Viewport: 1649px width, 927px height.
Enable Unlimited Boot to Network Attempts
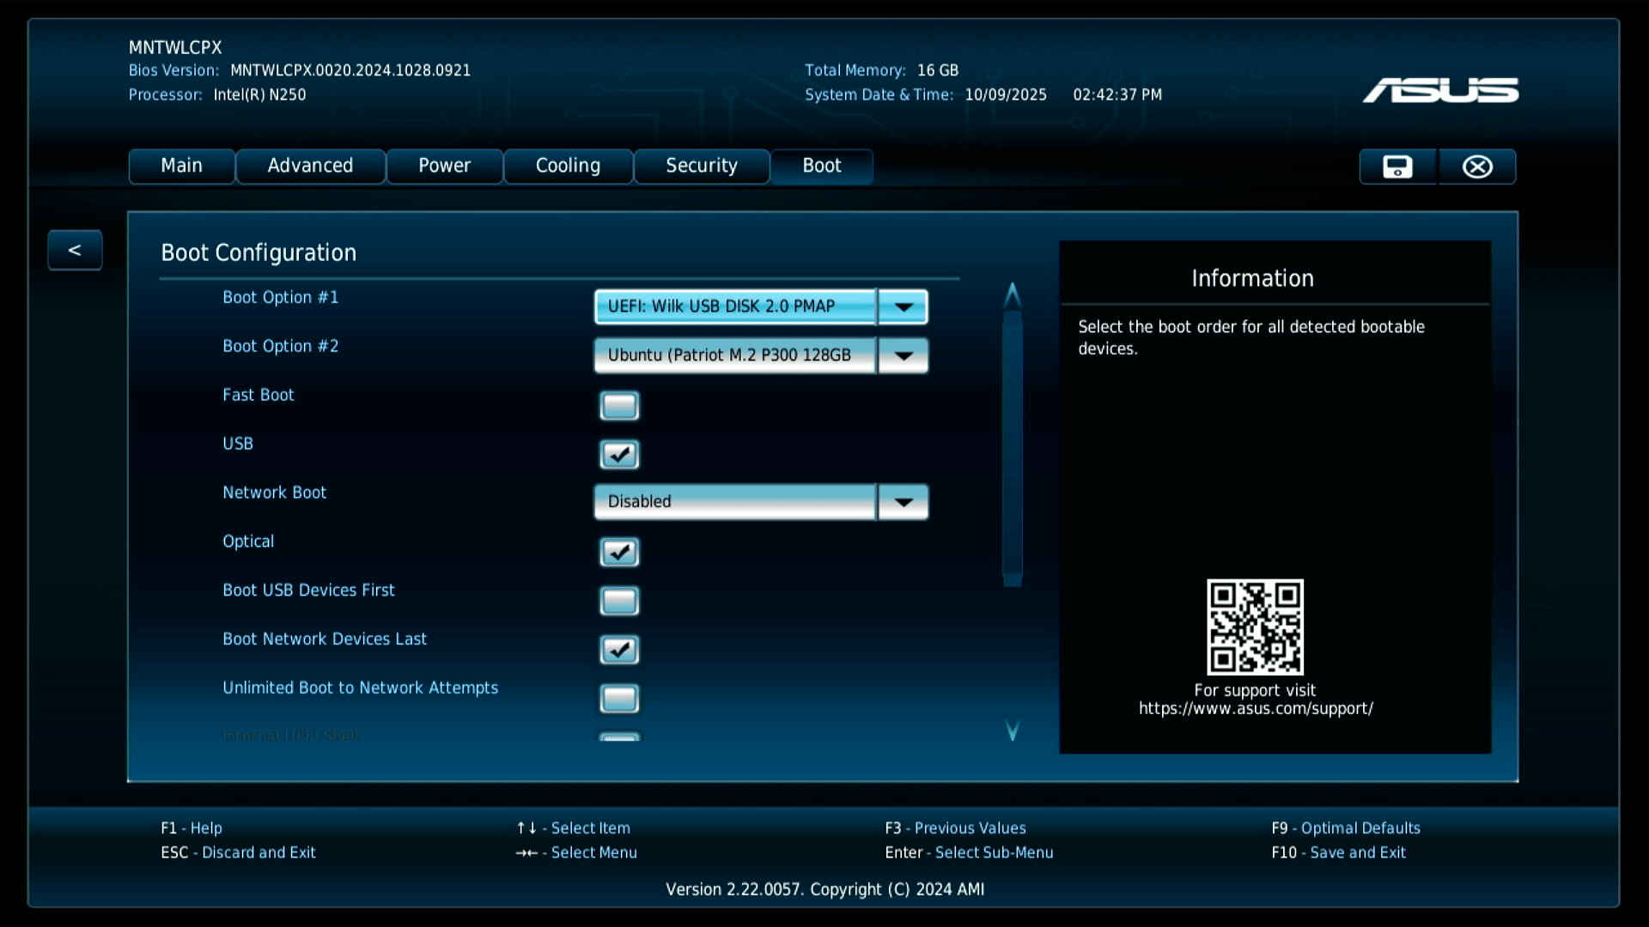[x=619, y=699]
